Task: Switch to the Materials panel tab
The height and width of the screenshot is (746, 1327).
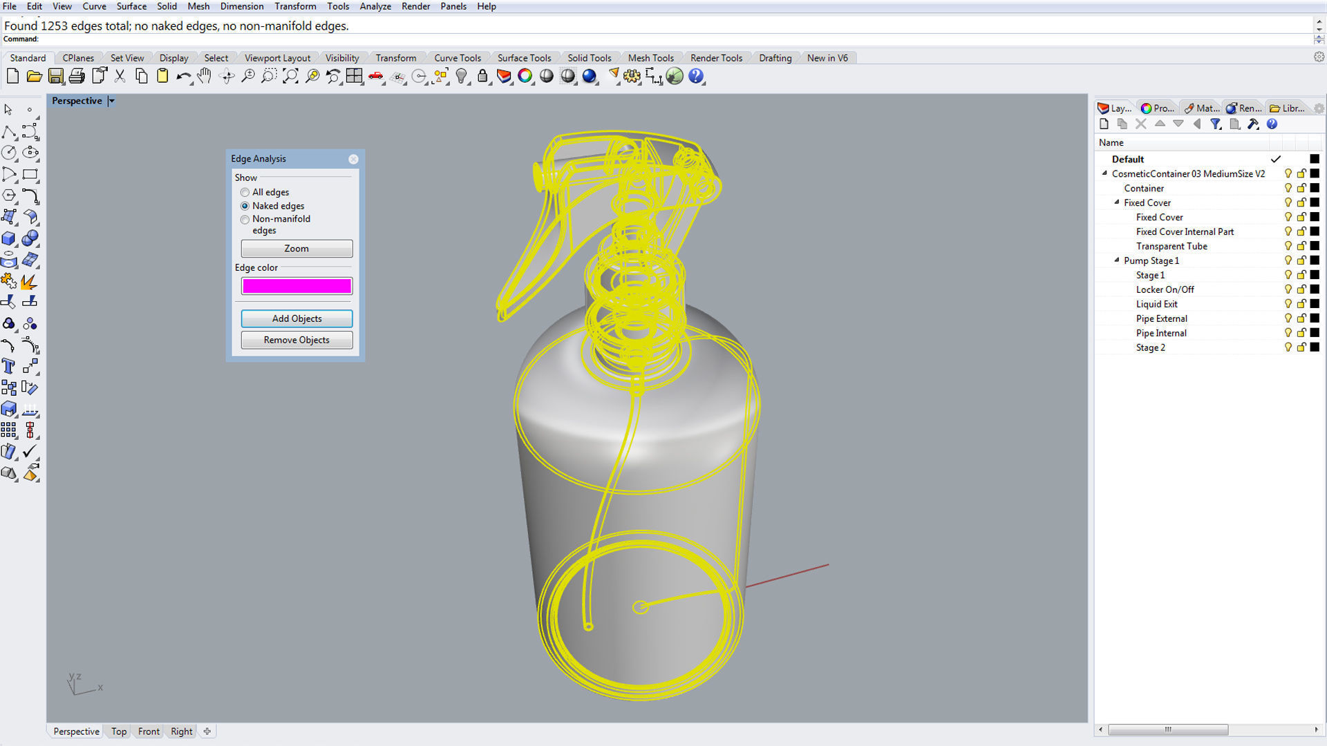Action: [1202, 108]
